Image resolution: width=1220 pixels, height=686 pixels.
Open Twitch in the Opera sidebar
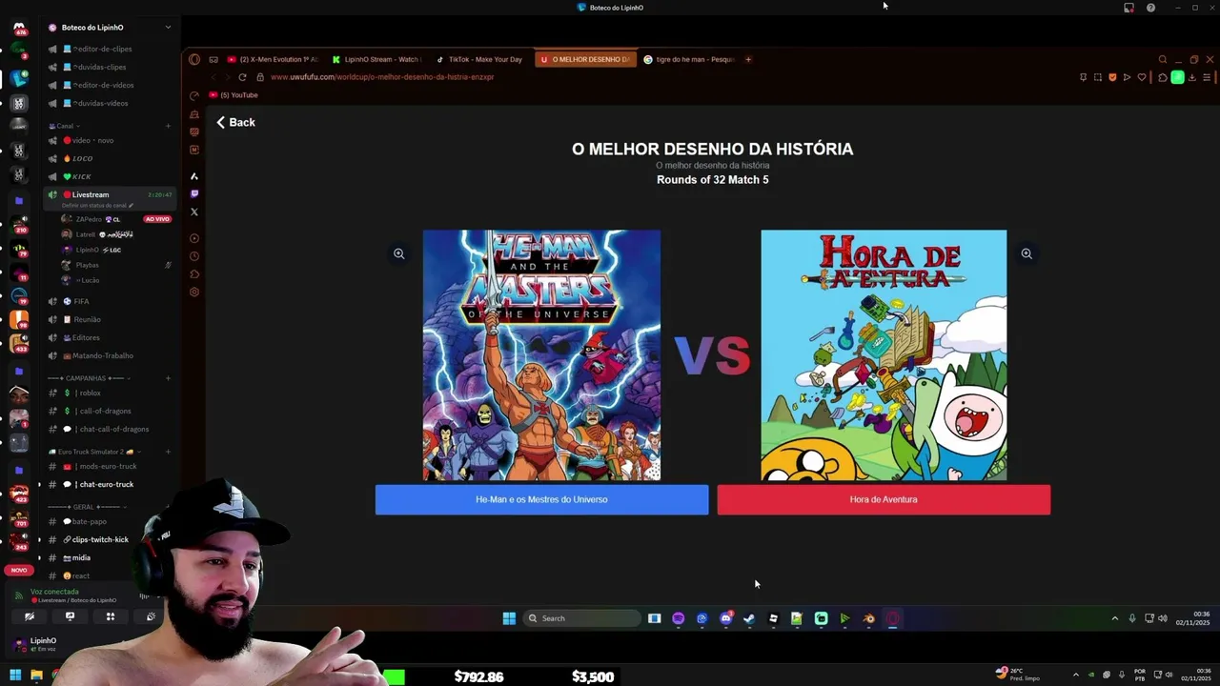coord(194,193)
